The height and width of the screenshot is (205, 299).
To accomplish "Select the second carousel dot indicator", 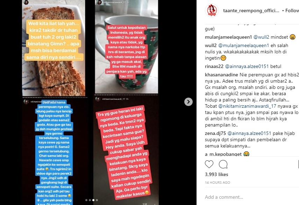I will tap(90, 200).
